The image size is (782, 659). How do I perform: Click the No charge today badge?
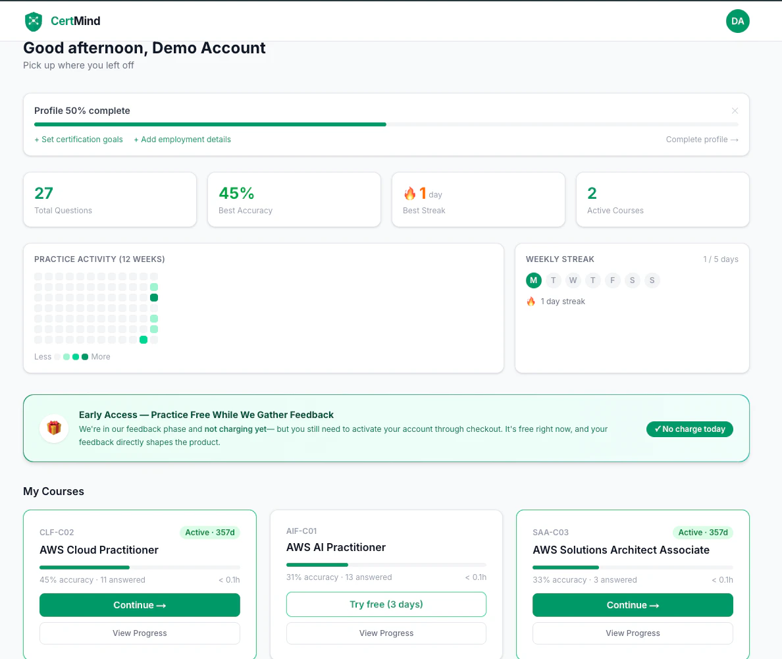(x=690, y=429)
